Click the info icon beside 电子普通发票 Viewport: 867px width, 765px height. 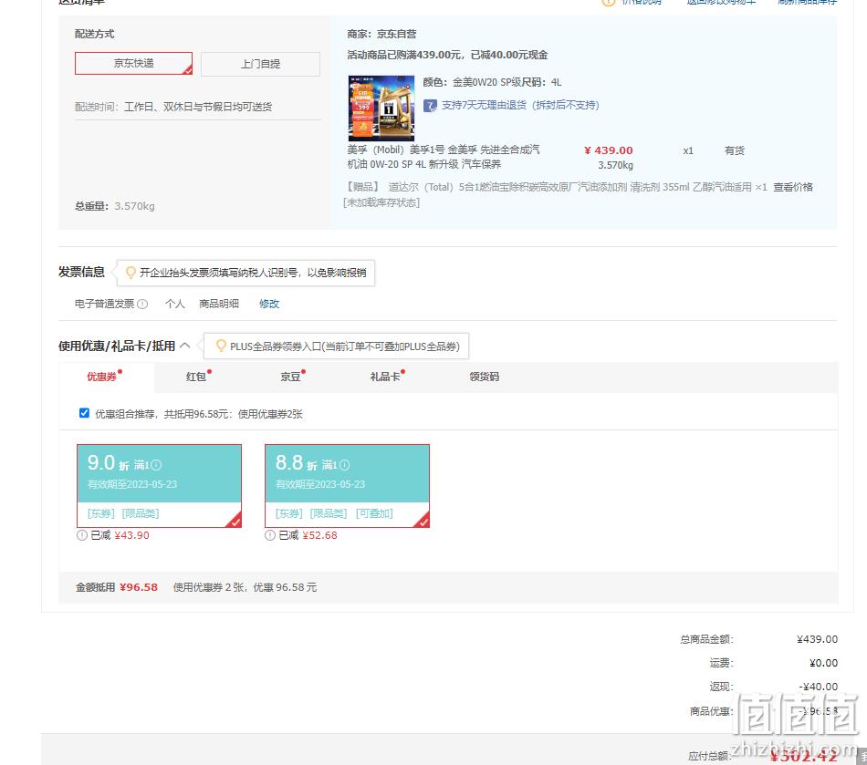pos(142,304)
